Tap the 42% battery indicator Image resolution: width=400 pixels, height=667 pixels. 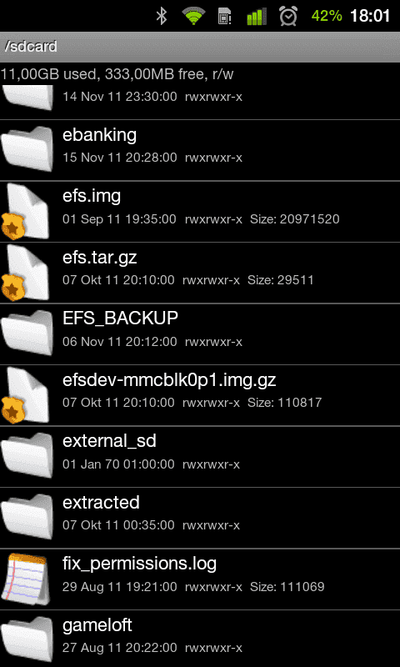tap(327, 16)
